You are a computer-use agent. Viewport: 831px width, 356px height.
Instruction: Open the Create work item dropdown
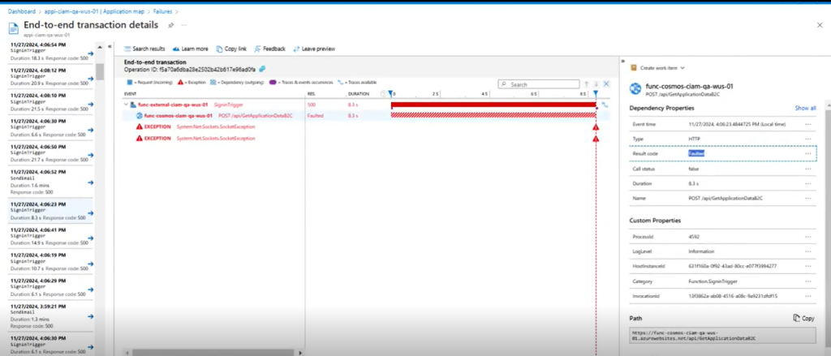pos(657,68)
